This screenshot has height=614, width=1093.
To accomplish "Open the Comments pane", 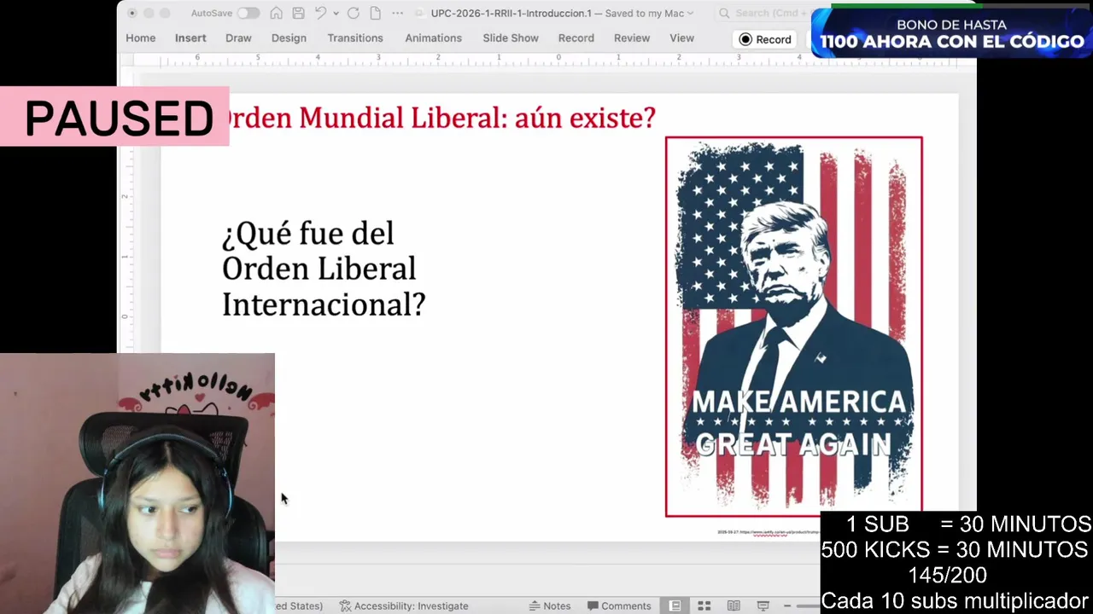I will [x=619, y=605].
